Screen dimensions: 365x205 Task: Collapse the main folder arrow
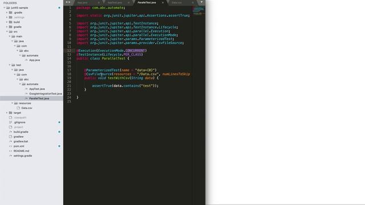10,36
